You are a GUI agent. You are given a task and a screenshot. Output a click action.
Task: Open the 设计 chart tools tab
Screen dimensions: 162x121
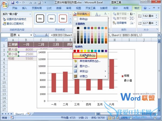point(115,8)
